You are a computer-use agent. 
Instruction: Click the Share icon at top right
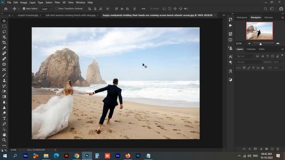pyautogui.click(x=281, y=9)
